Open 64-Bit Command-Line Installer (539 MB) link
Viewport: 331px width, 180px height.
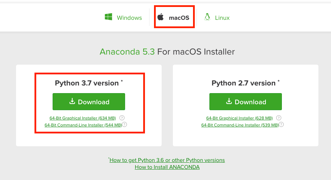240,125
